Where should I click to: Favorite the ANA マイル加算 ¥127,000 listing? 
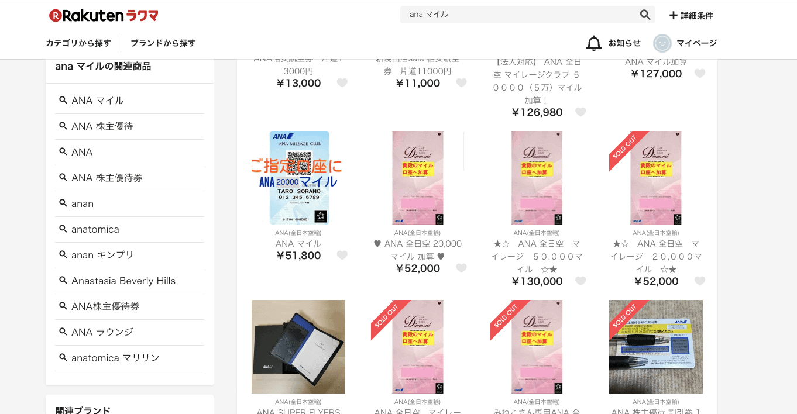(700, 73)
